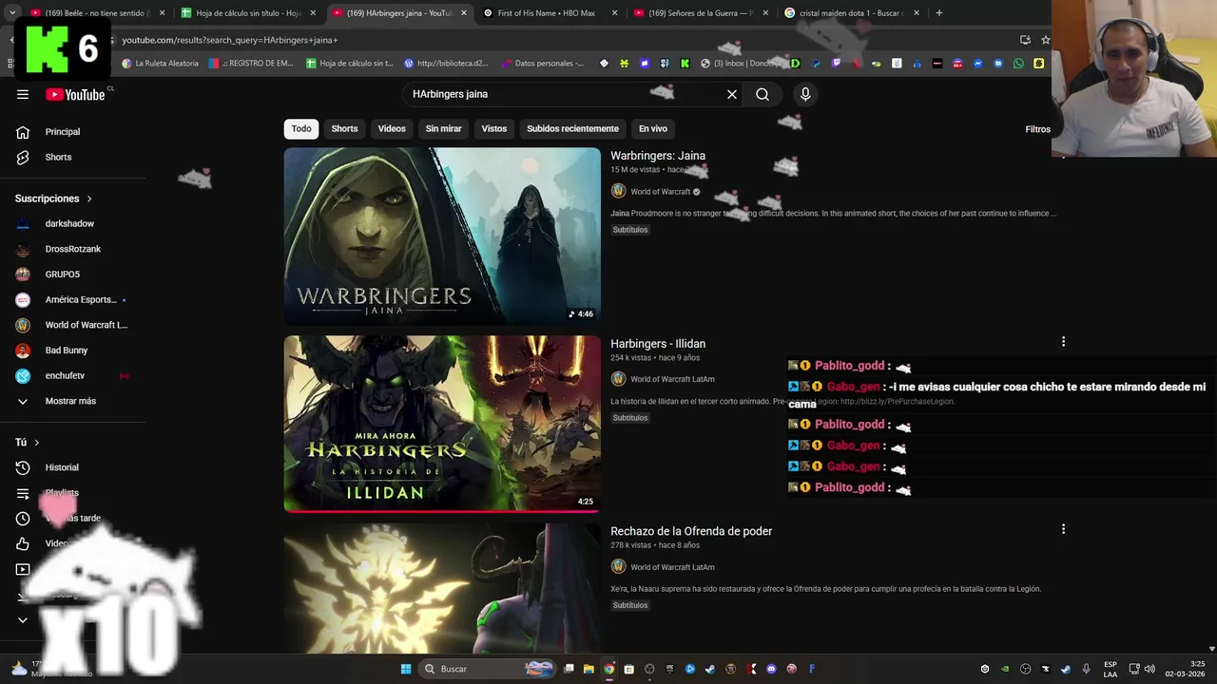Viewport: 1217px width, 684px height.
Task: Open América Esports channel subscription
Action: [x=72, y=299]
